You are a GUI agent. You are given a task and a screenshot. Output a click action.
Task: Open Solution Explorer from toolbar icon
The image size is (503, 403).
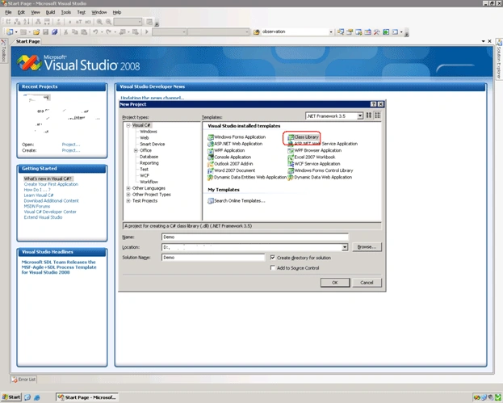(x=341, y=31)
